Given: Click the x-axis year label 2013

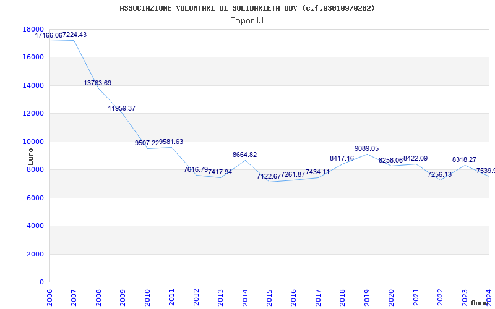Looking at the screenshot, I should [x=220, y=297].
